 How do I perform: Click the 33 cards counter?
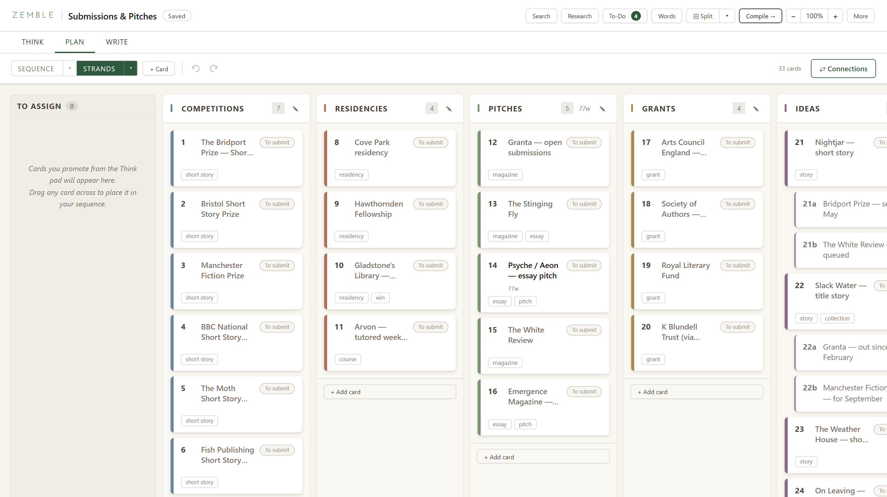pyautogui.click(x=790, y=69)
